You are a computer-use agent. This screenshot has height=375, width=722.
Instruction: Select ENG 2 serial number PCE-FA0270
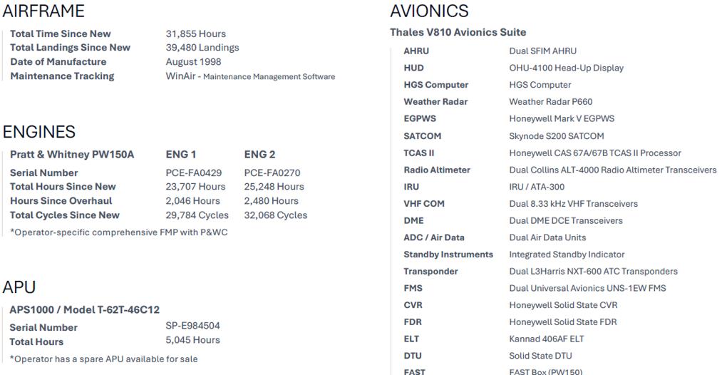tap(272, 173)
